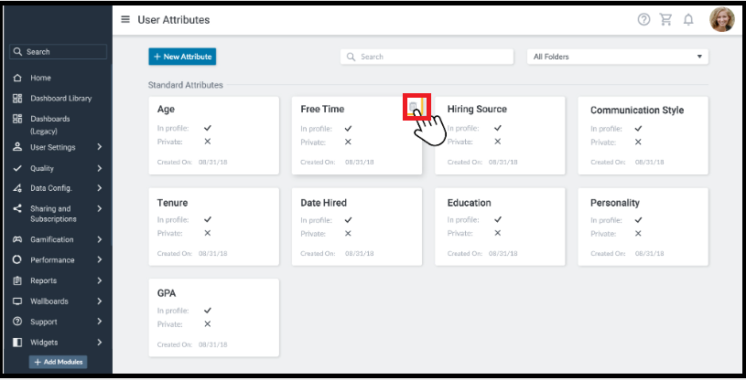
Task: Click the Dashboard Library icon
Action: point(17,99)
